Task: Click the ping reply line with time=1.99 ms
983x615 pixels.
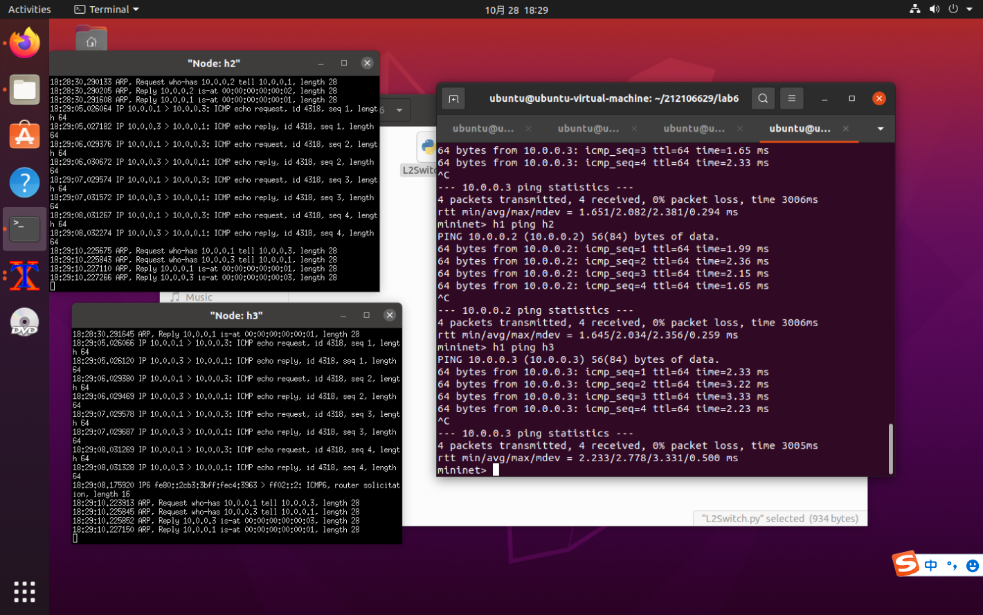Action: click(x=603, y=249)
